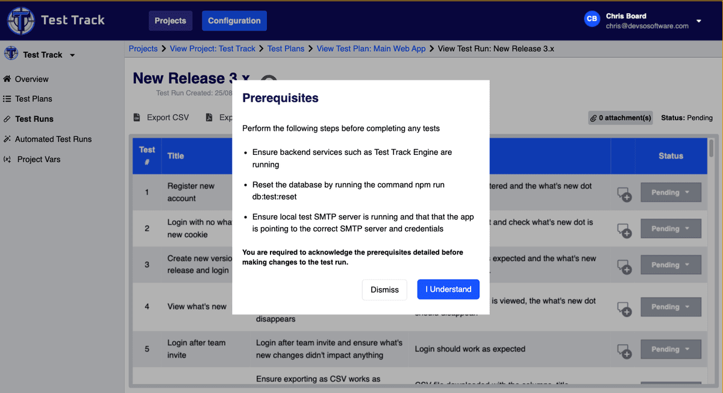Add comment icon for test row 1
Image resolution: width=723 pixels, height=393 pixels.
[x=624, y=193]
